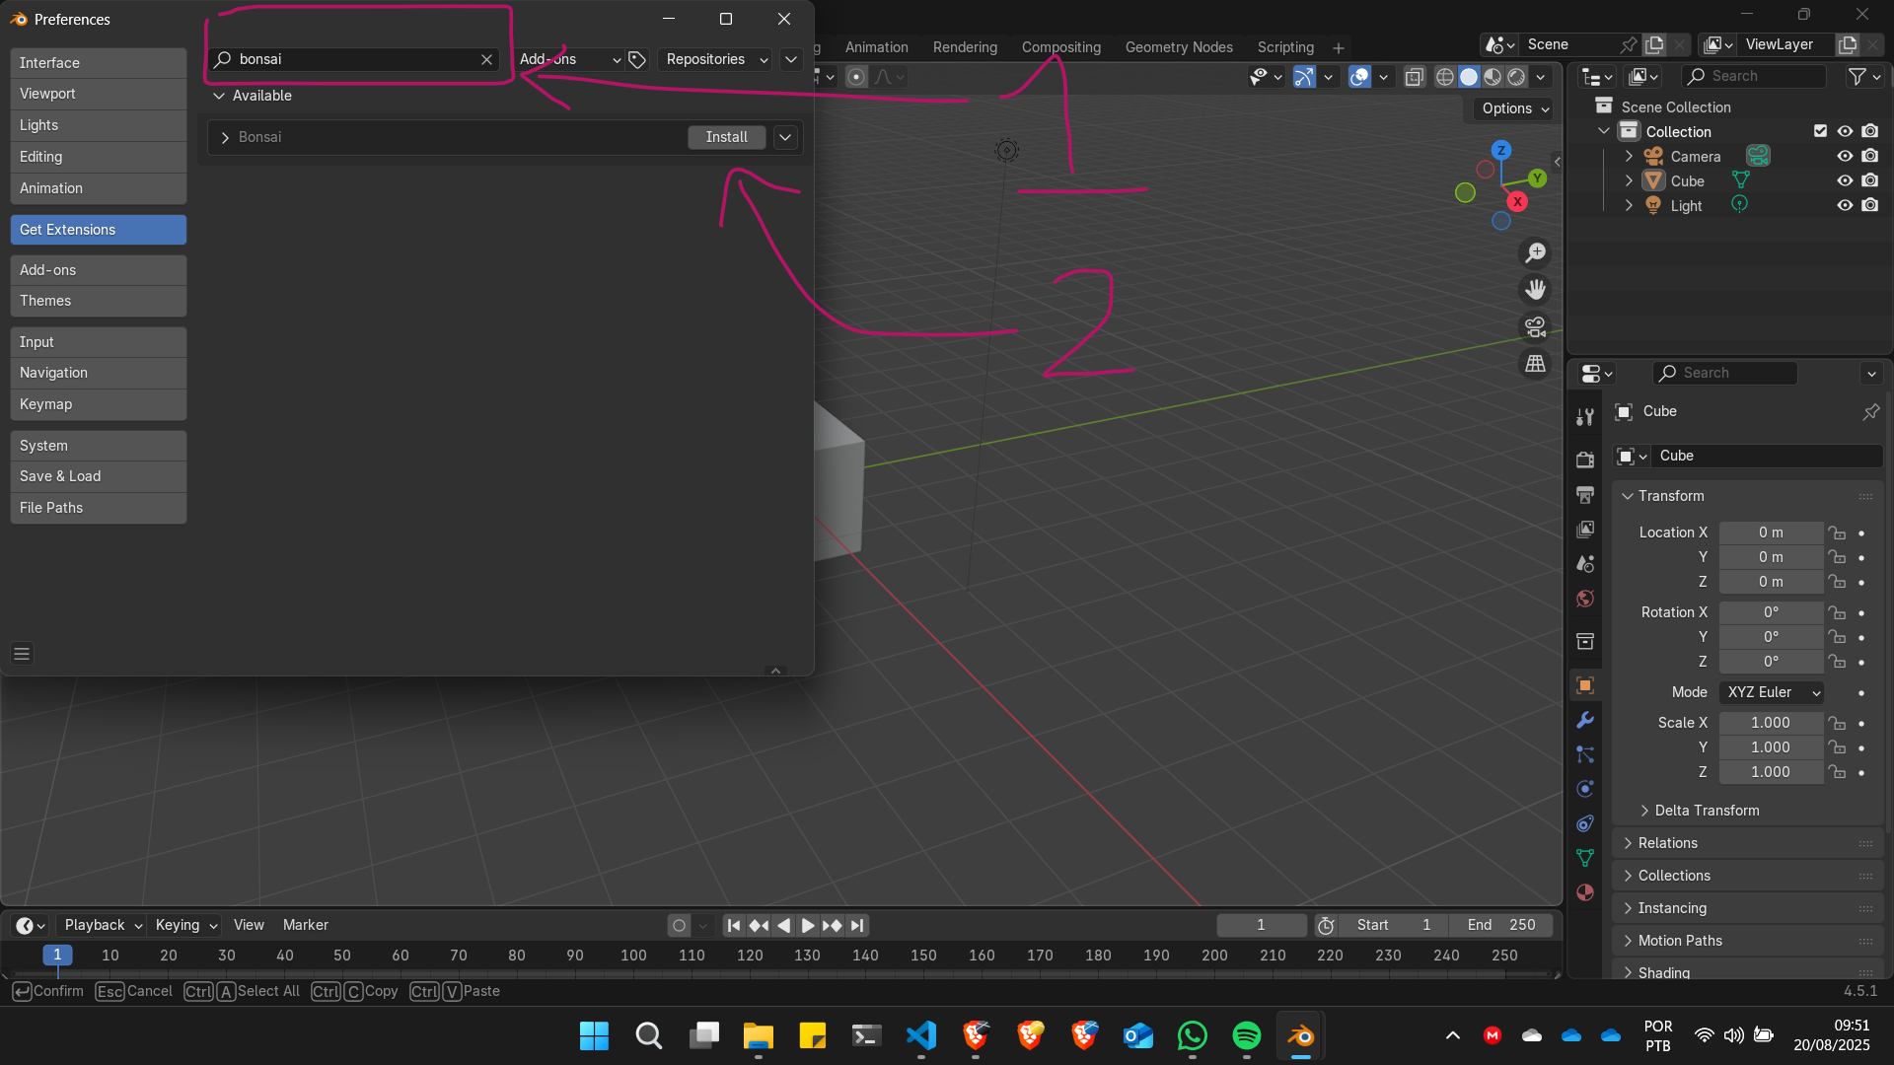Open the XYZ Euler rotation mode dropdown

[x=1772, y=692]
